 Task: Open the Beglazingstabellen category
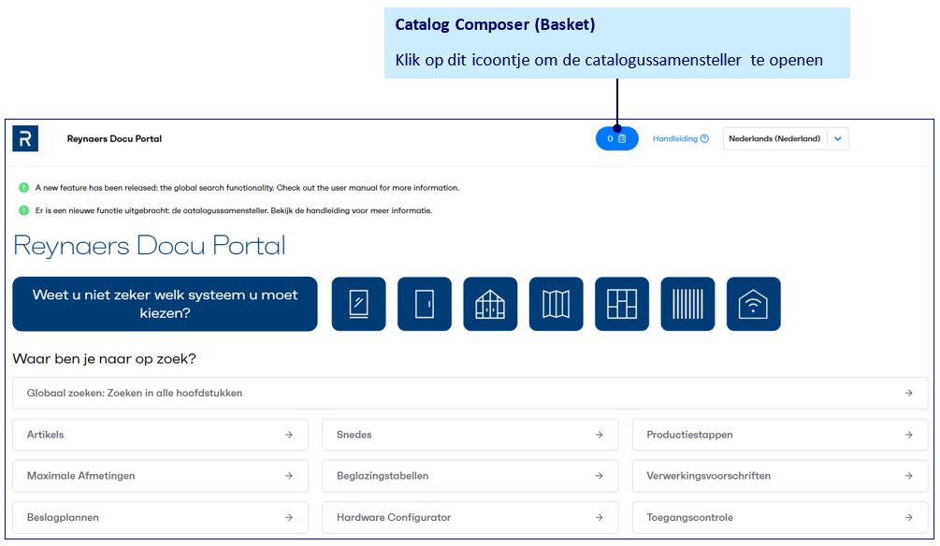[x=470, y=476]
